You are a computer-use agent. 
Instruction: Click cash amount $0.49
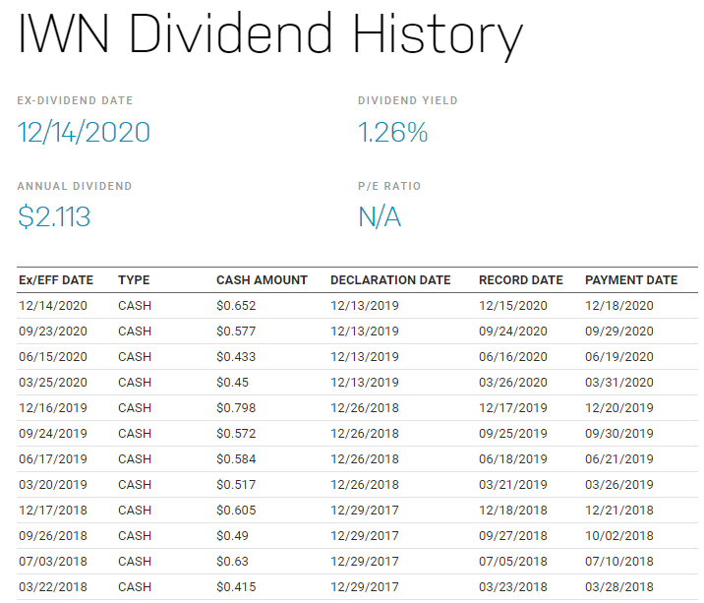tap(233, 536)
